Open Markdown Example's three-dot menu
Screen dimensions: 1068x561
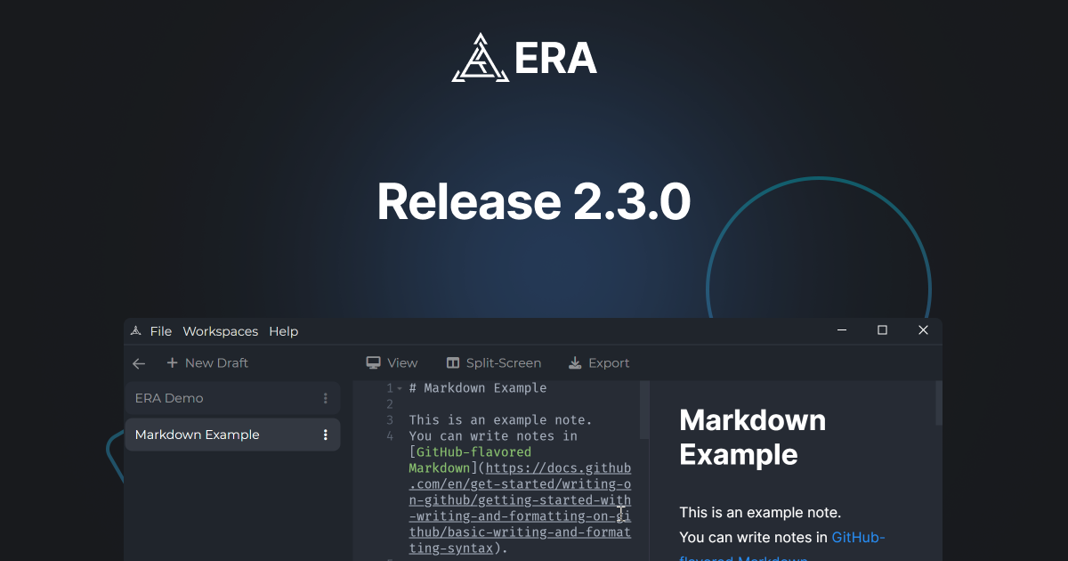point(326,434)
